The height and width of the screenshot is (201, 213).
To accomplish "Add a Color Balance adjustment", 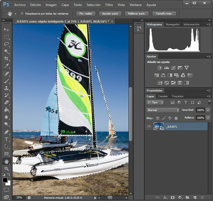I will (x=163, y=75).
